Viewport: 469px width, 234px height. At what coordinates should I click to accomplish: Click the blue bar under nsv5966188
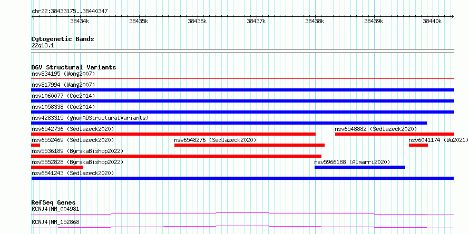click(360, 167)
